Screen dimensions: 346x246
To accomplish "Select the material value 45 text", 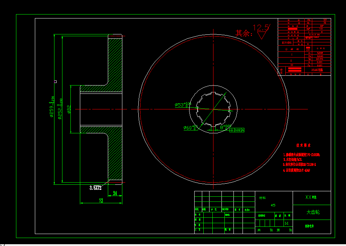I will point(273,205).
